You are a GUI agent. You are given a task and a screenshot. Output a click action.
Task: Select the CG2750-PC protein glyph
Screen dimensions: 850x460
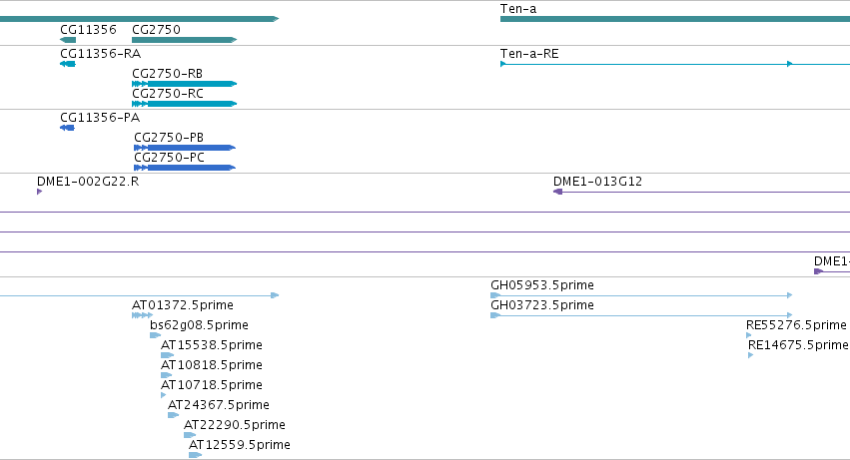point(185,168)
